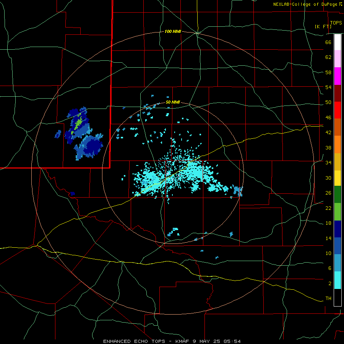Click the magenta 58 K FT legend swatch
344x344 pixels.
[338, 76]
